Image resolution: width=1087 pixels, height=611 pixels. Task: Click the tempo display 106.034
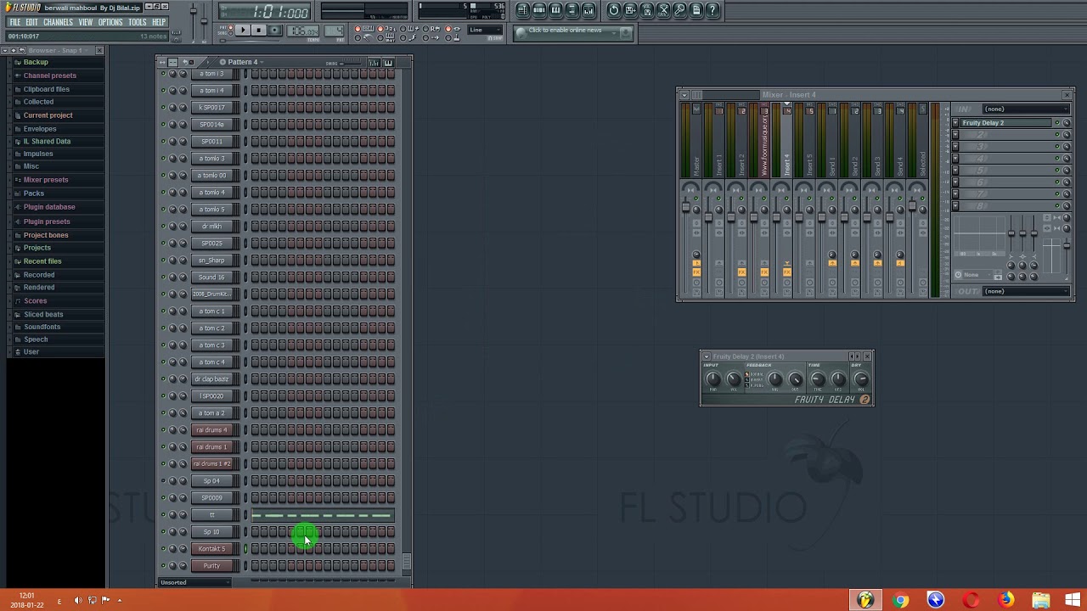302,31
